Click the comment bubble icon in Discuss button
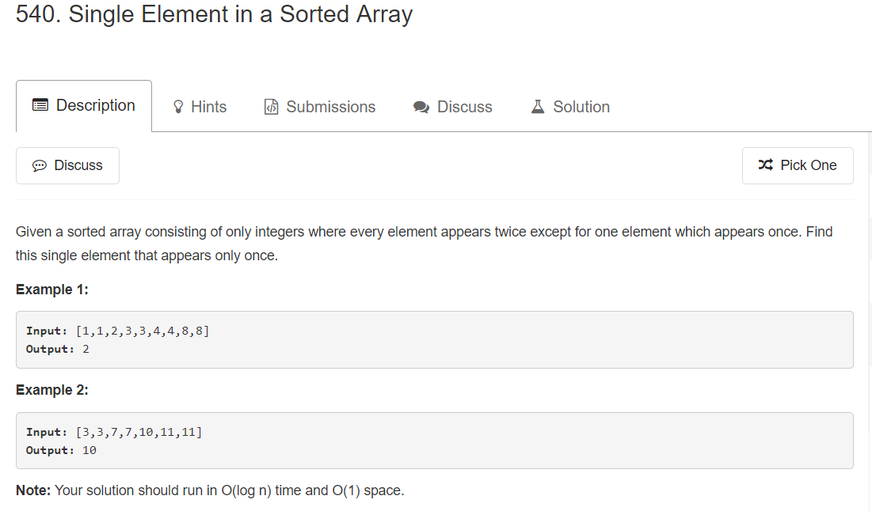872x511 pixels. click(40, 165)
